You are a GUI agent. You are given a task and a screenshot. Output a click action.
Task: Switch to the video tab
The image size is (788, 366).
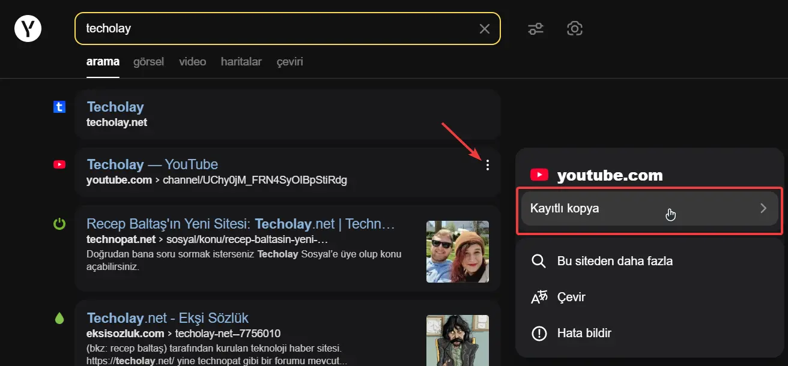(192, 62)
